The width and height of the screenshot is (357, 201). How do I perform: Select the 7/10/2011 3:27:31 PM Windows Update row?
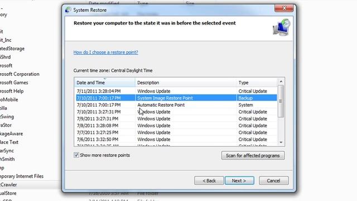tap(176, 112)
